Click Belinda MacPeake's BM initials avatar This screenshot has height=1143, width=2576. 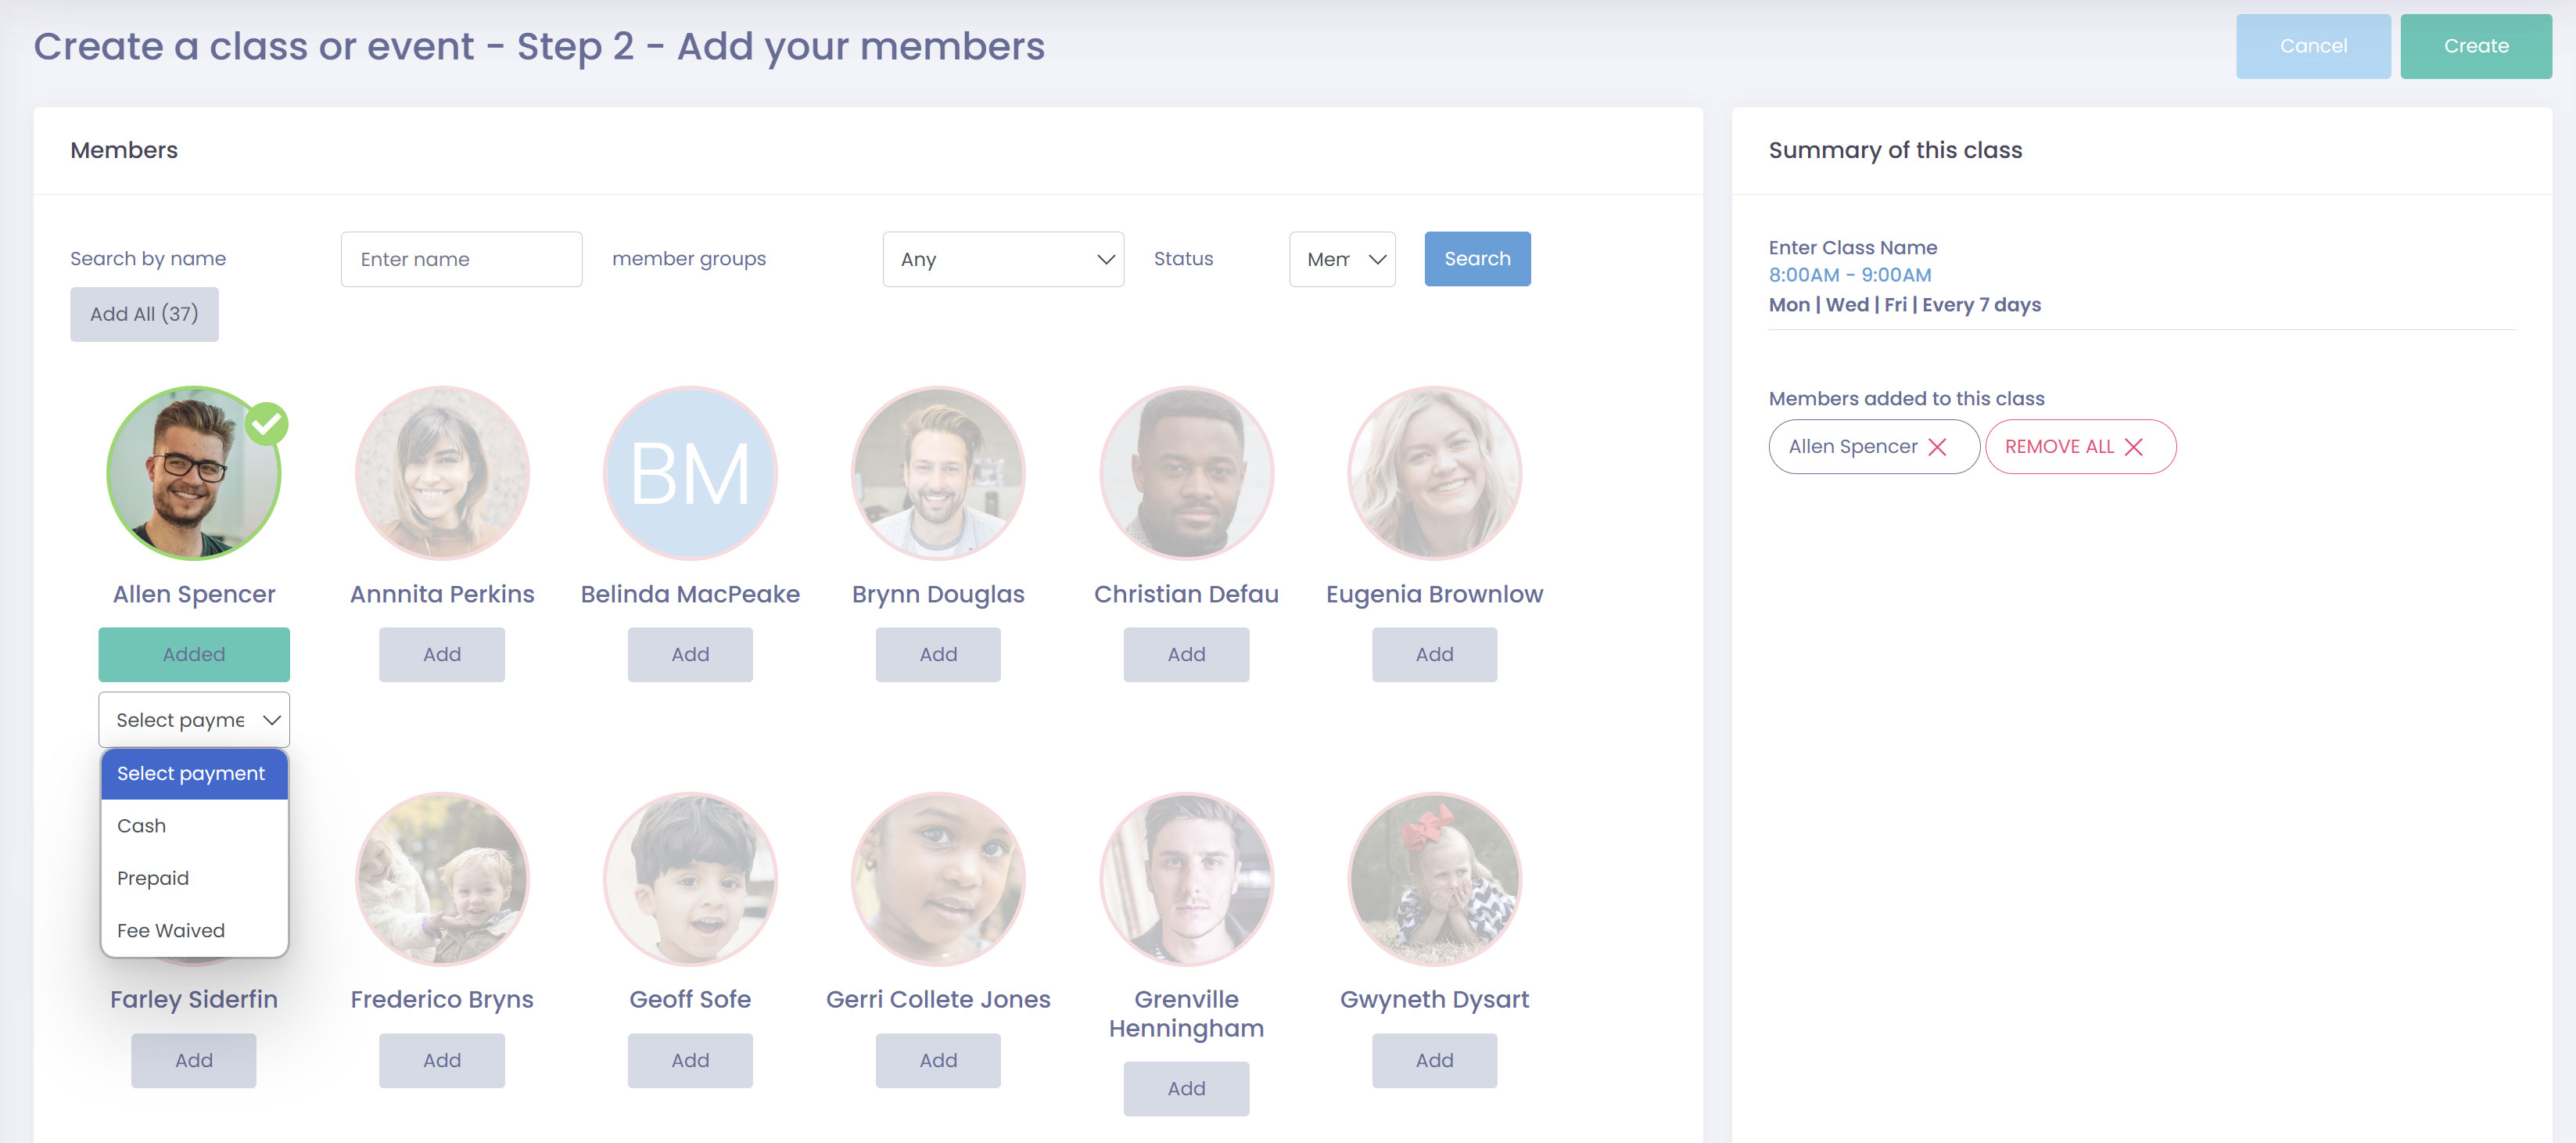690,473
